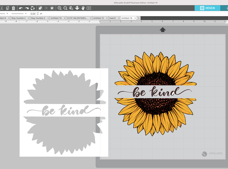Zoom out of the canvas
Image resolution: width=228 pixels, height=169 pixels.
point(65,8)
